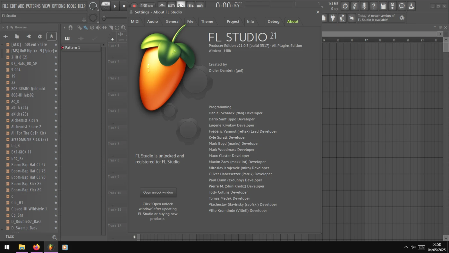The height and width of the screenshot is (253, 449).
Task: Switch to the Audio settings tab
Action: [152, 22]
